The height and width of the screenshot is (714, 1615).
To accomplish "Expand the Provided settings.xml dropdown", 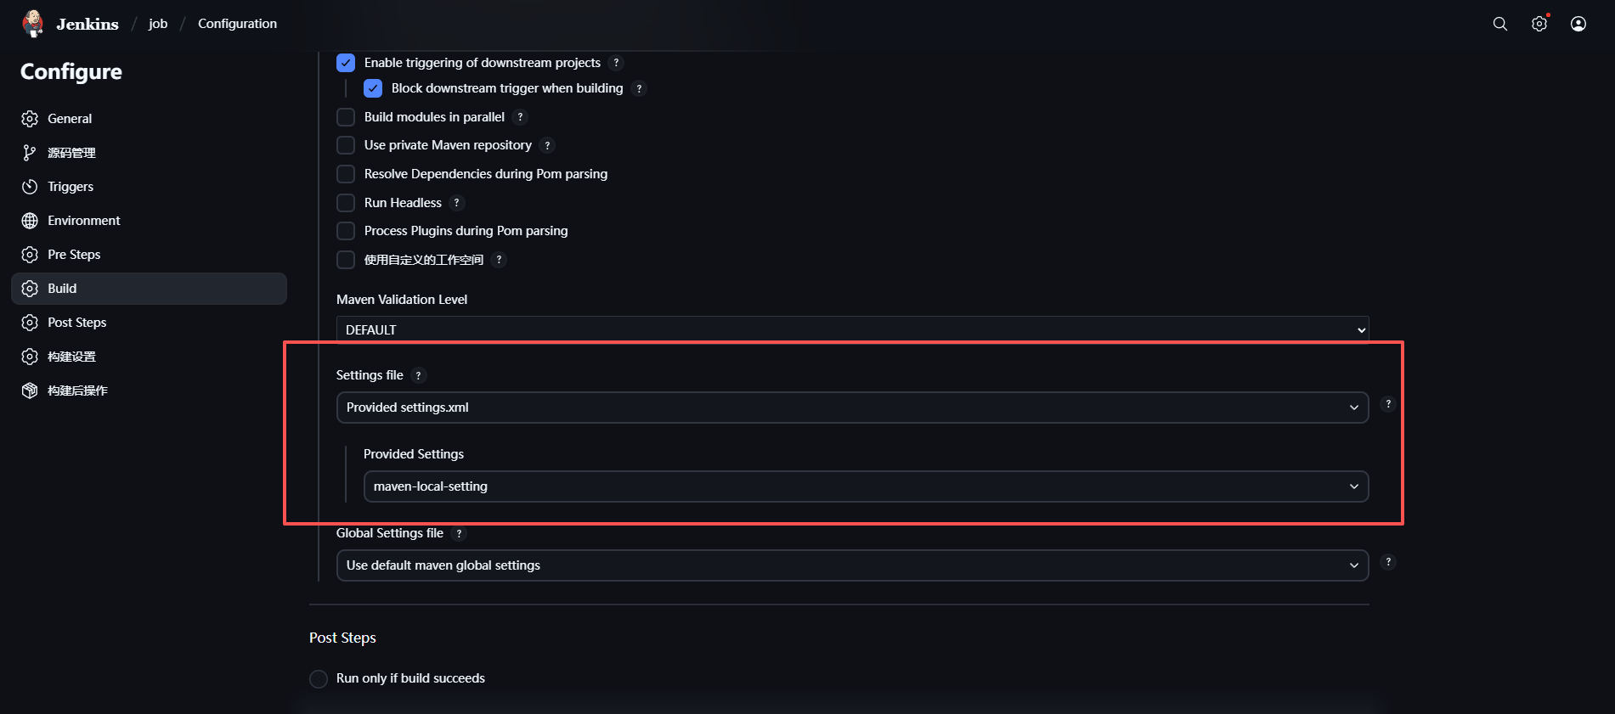I will pyautogui.click(x=852, y=408).
